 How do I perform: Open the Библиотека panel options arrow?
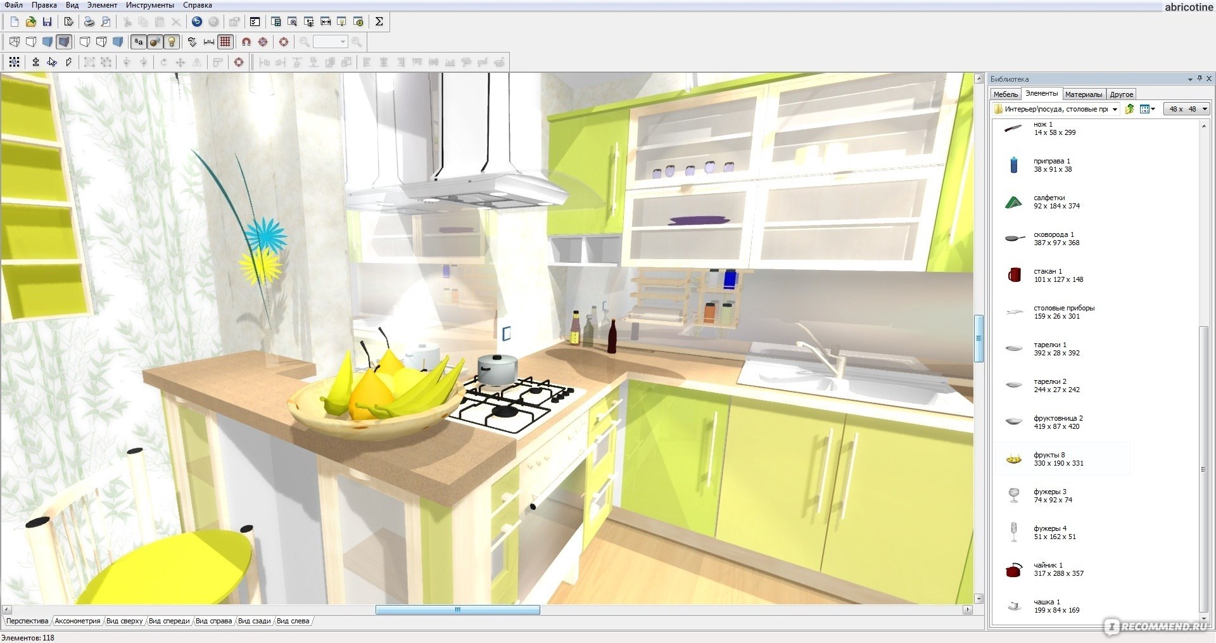tap(1189, 79)
